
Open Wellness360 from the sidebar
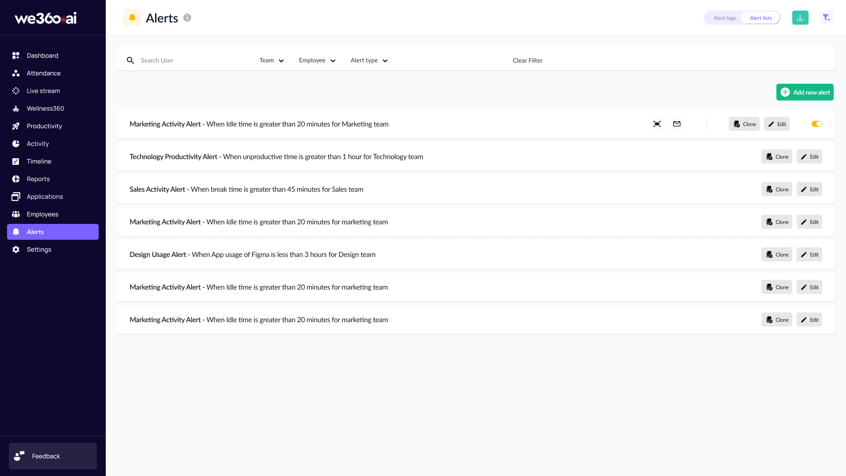pyautogui.click(x=45, y=108)
